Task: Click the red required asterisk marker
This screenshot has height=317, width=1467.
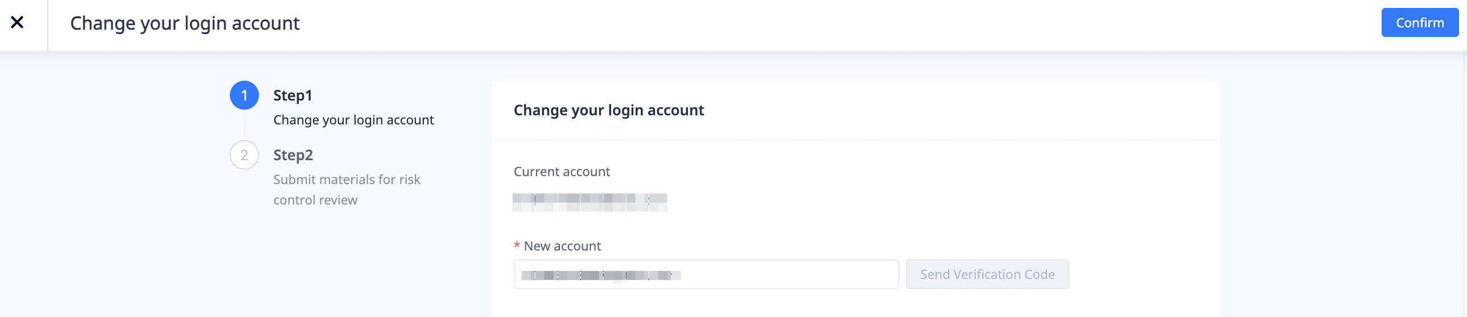Action: pyautogui.click(x=517, y=246)
